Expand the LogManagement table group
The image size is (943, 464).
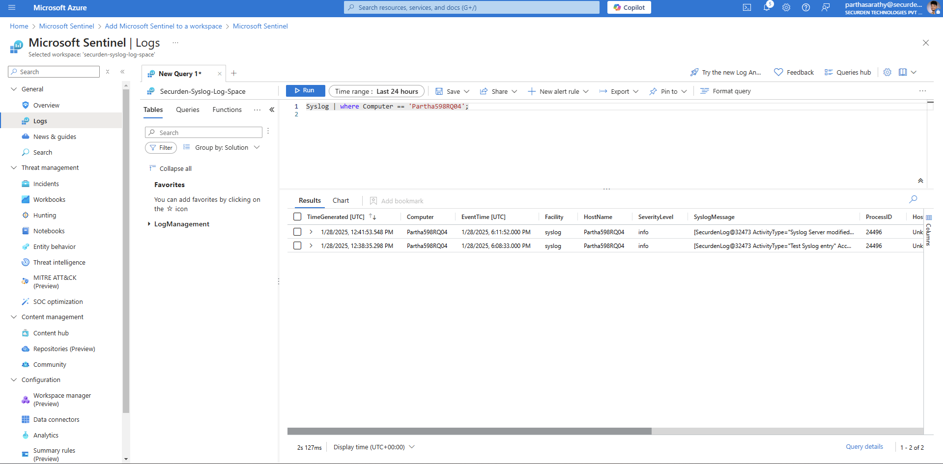point(149,224)
